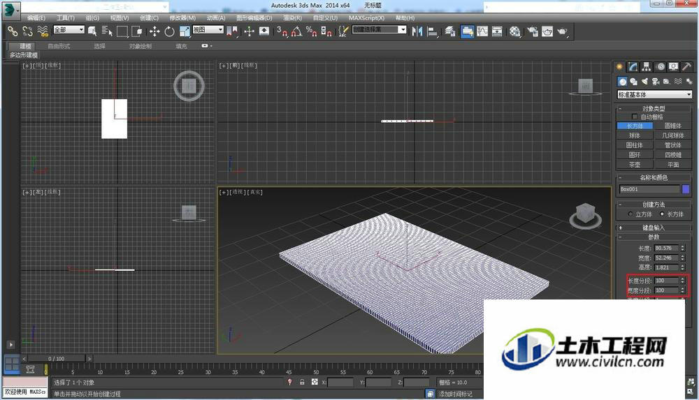Viewport: 699px width, 400px height.
Task: Open the Schematic View icon
Action: coord(497,31)
